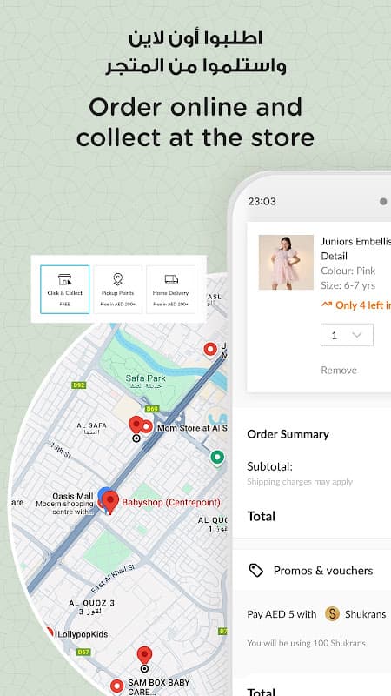Remove the Juniors dress from cart
This screenshot has width=391, height=696.
click(x=339, y=371)
